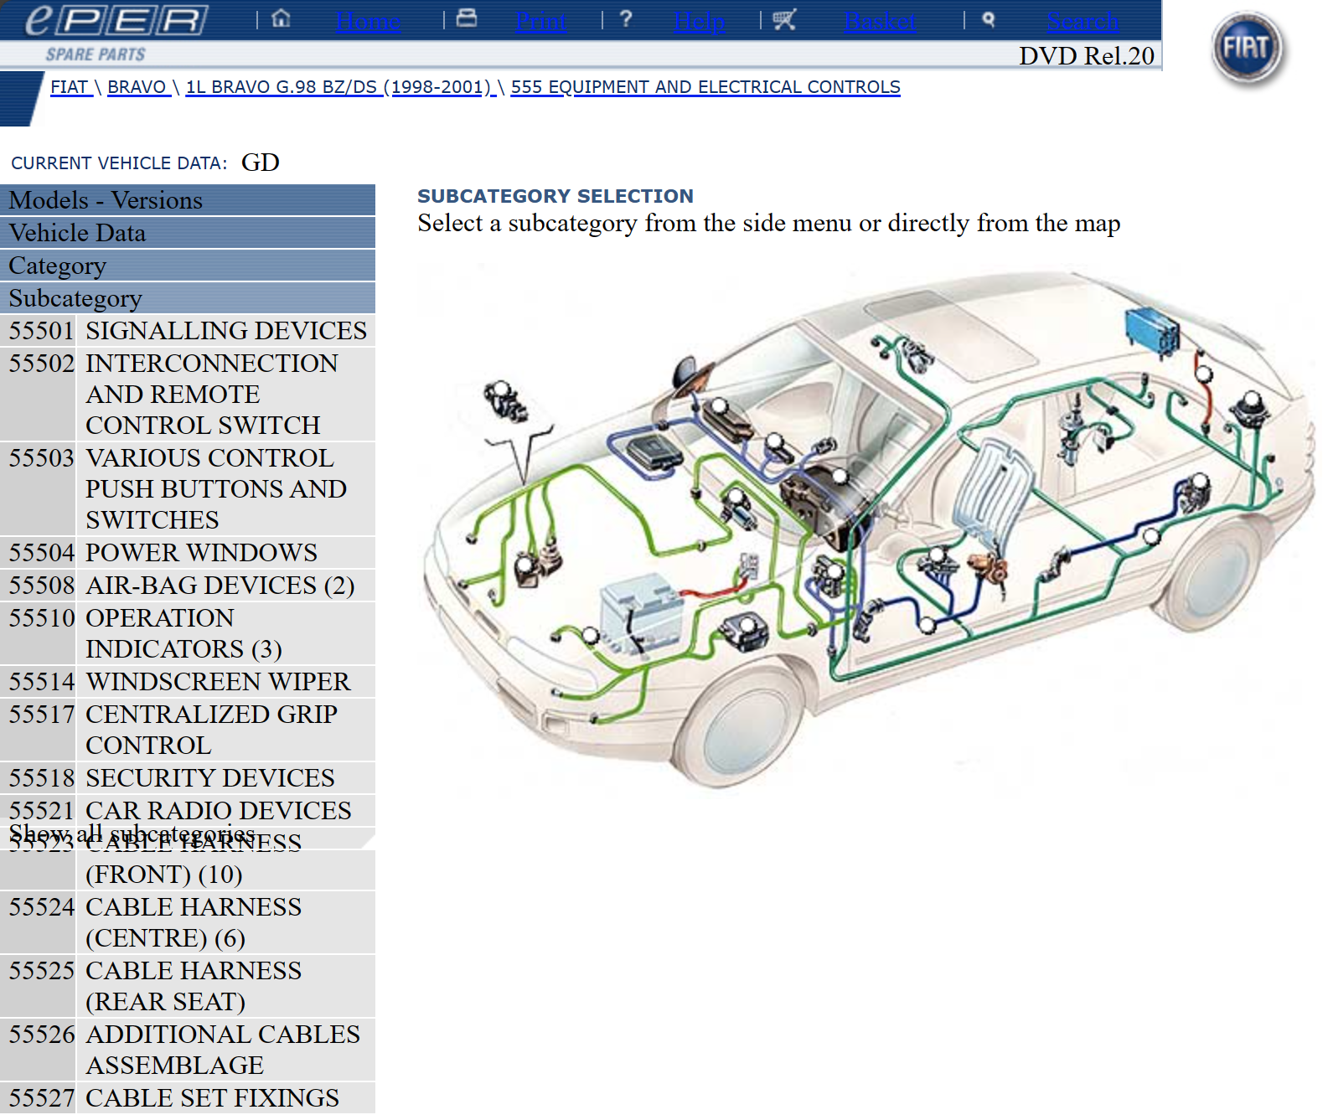Image resolution: width=1328 pixels, height=1120 pixels.
Task: Open the Print link
Action: pyautogui.click(x=541, y=20)
